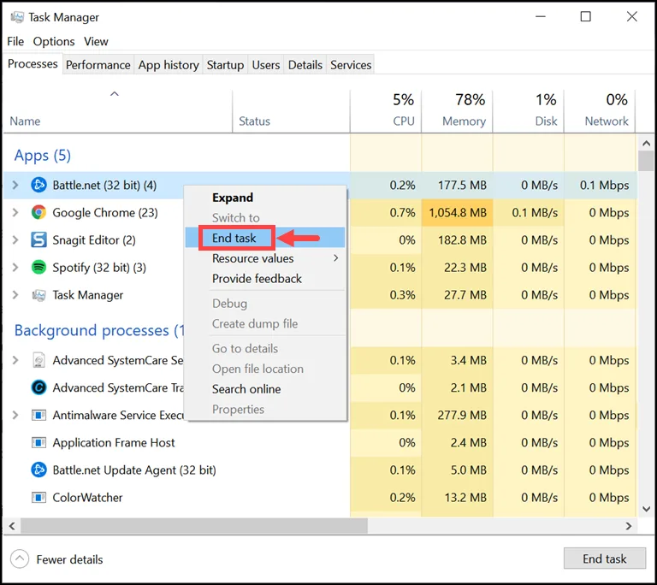Viewport: 657px width, 585px height.
Task: Click the Advanced SystemCare Service icon
Action: coord(39,360)
